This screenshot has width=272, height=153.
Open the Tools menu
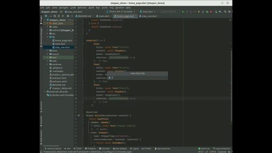pyautogui.click(x=105, y=8)
